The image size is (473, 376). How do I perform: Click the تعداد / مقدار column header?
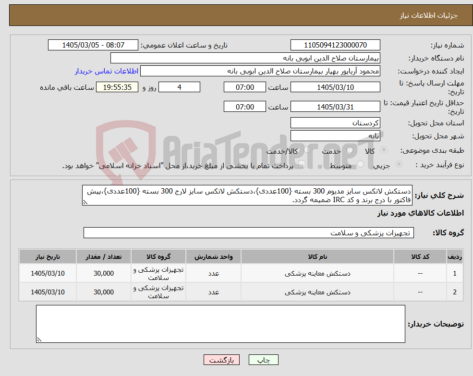point(103,256)
